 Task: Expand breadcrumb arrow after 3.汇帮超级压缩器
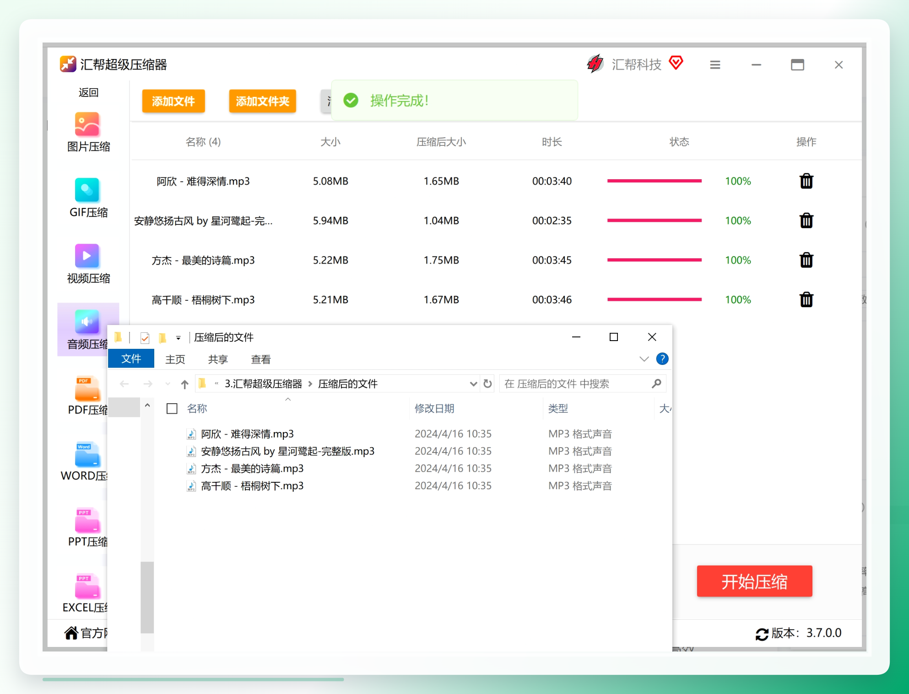pyautogui.click(x=310, y=384)
